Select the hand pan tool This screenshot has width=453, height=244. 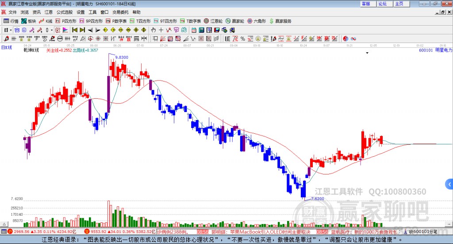click(154, 30)
